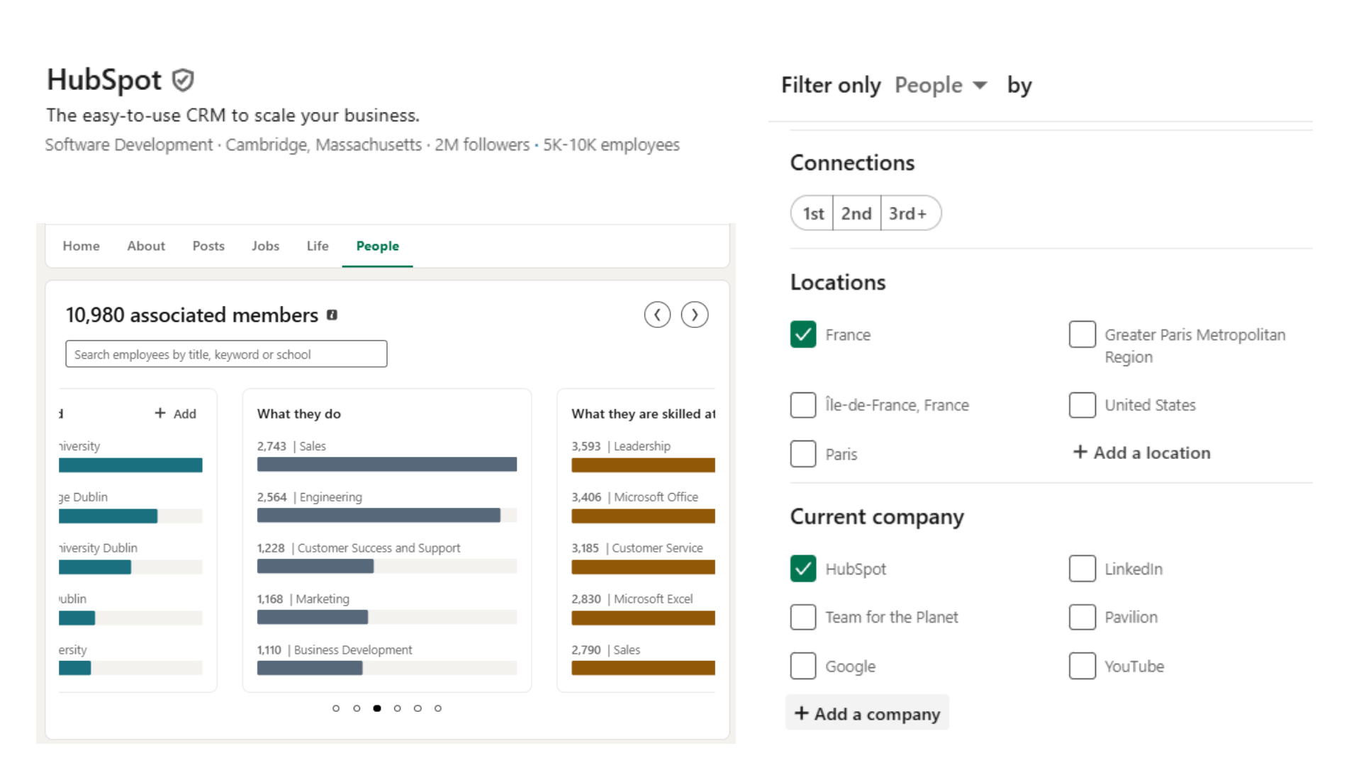This screenshot has width=1361, height=765.
Task: Select the People tab
Action: pos(377,246)
